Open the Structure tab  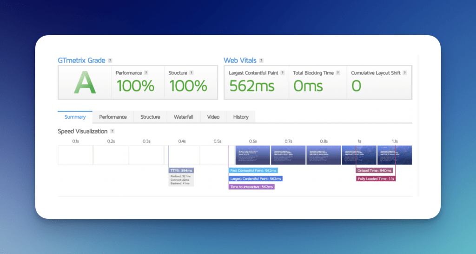(150, 117)
